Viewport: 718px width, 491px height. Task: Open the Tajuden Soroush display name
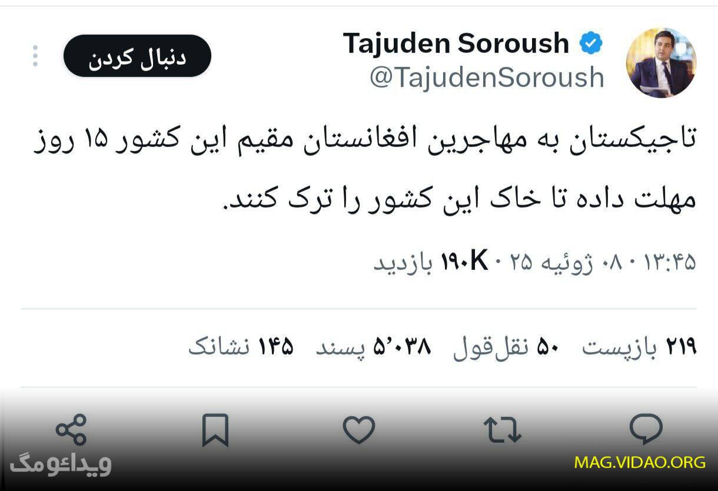tap(456, 44)
